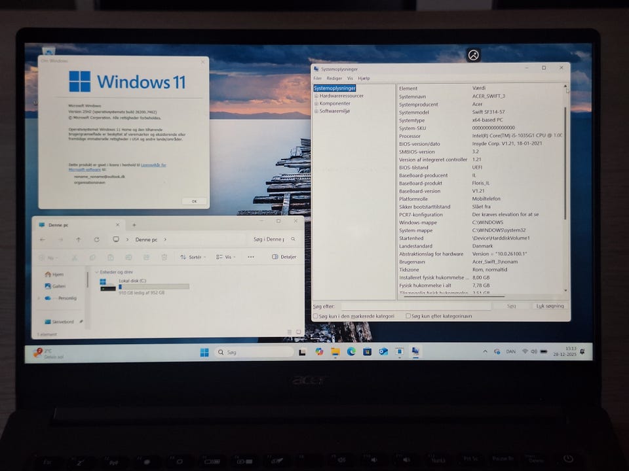Click the search magnifier in File Explorer
Image resolution: width=629 pixels, height=471 pixels.
click(294, 239)
